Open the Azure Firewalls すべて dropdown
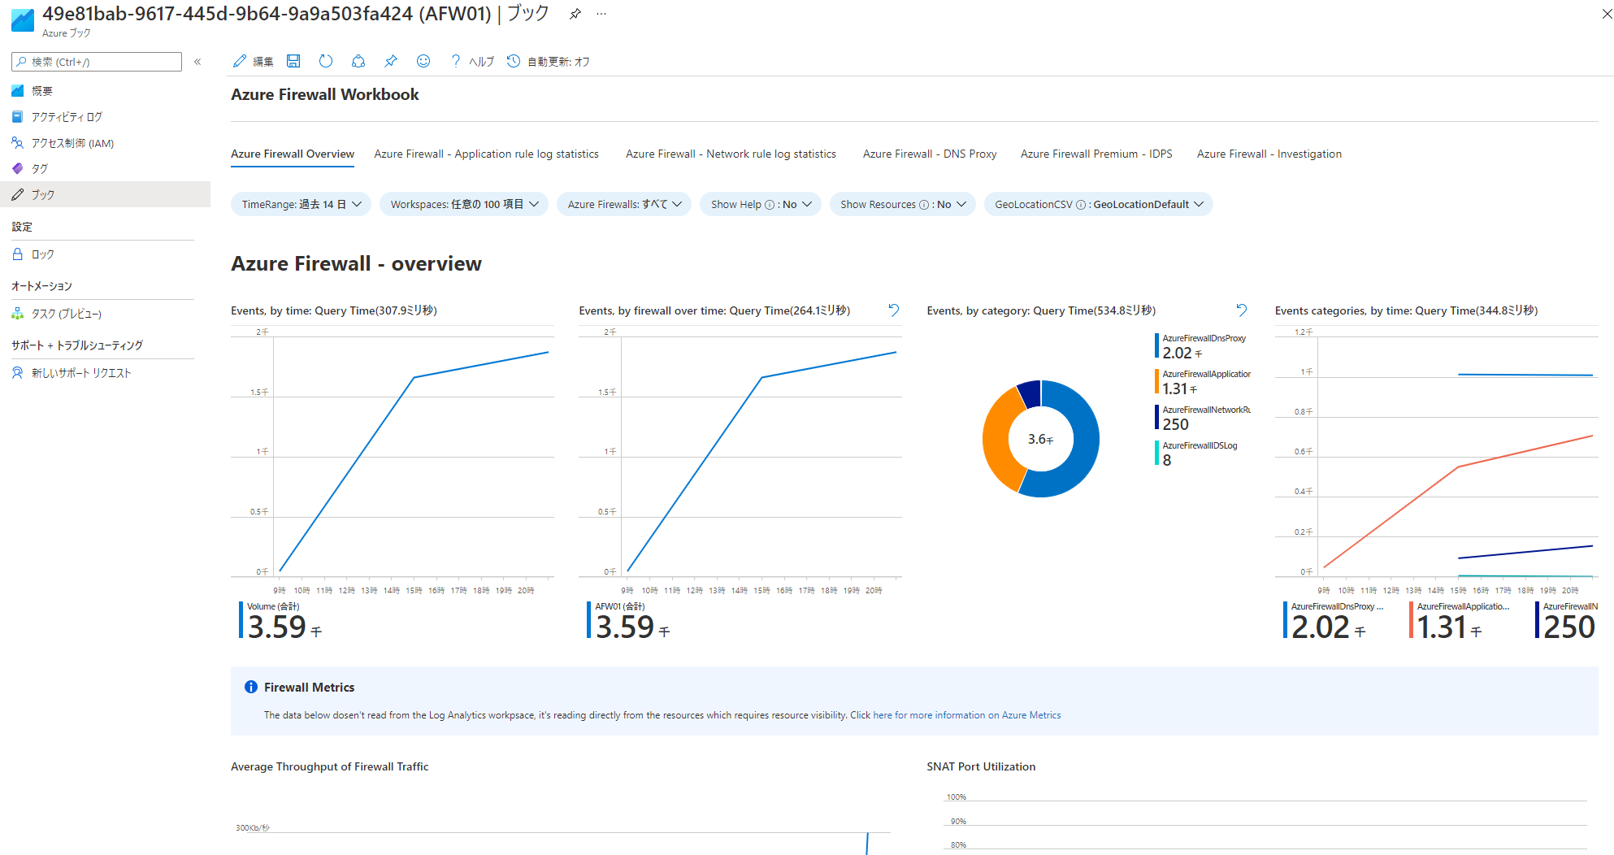This screenshot has height=855, width=1614. 623,204
